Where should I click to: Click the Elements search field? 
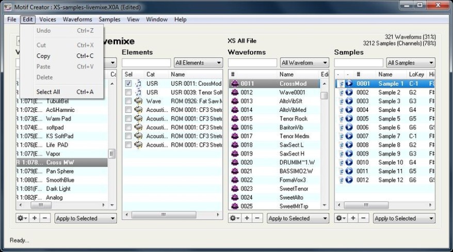pos(147,63)
